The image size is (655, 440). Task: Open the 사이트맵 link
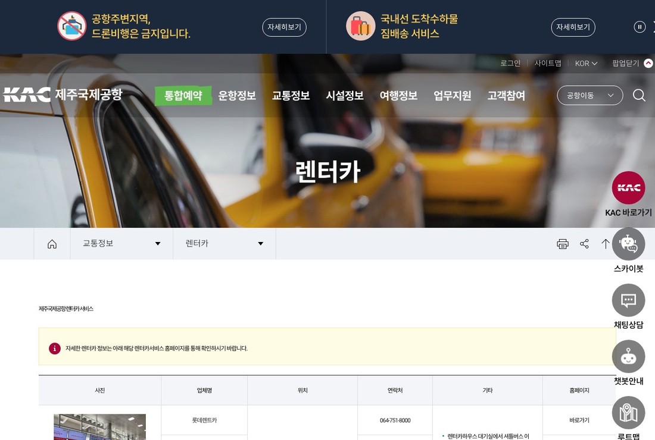(548, 64)
